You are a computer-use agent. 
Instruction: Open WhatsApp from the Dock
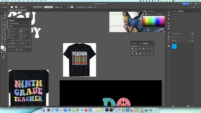[x=73, y=110]
